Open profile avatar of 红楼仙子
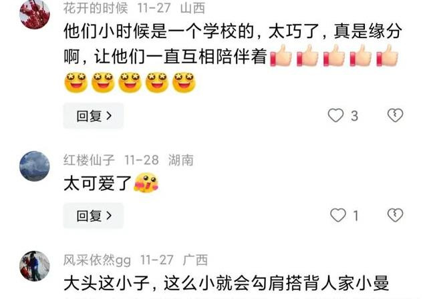425x299 pixels. click(35, 166)
